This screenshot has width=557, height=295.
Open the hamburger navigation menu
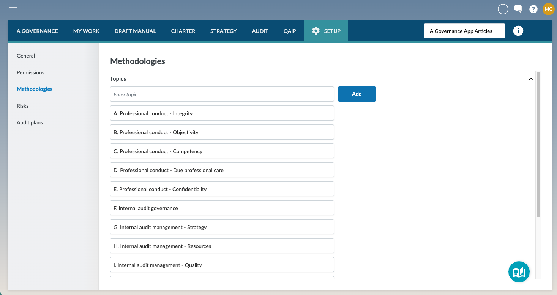pos(13,9)
